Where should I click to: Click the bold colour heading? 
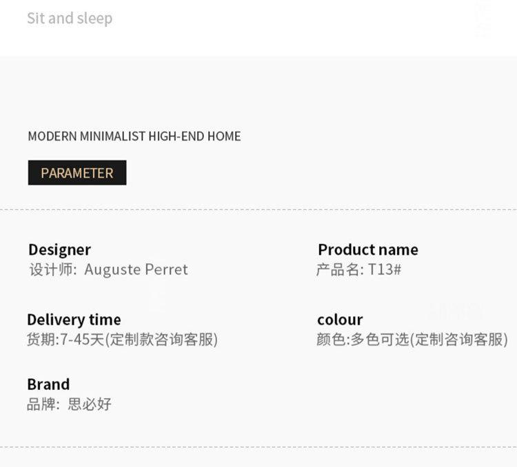(x=340, y=320)
